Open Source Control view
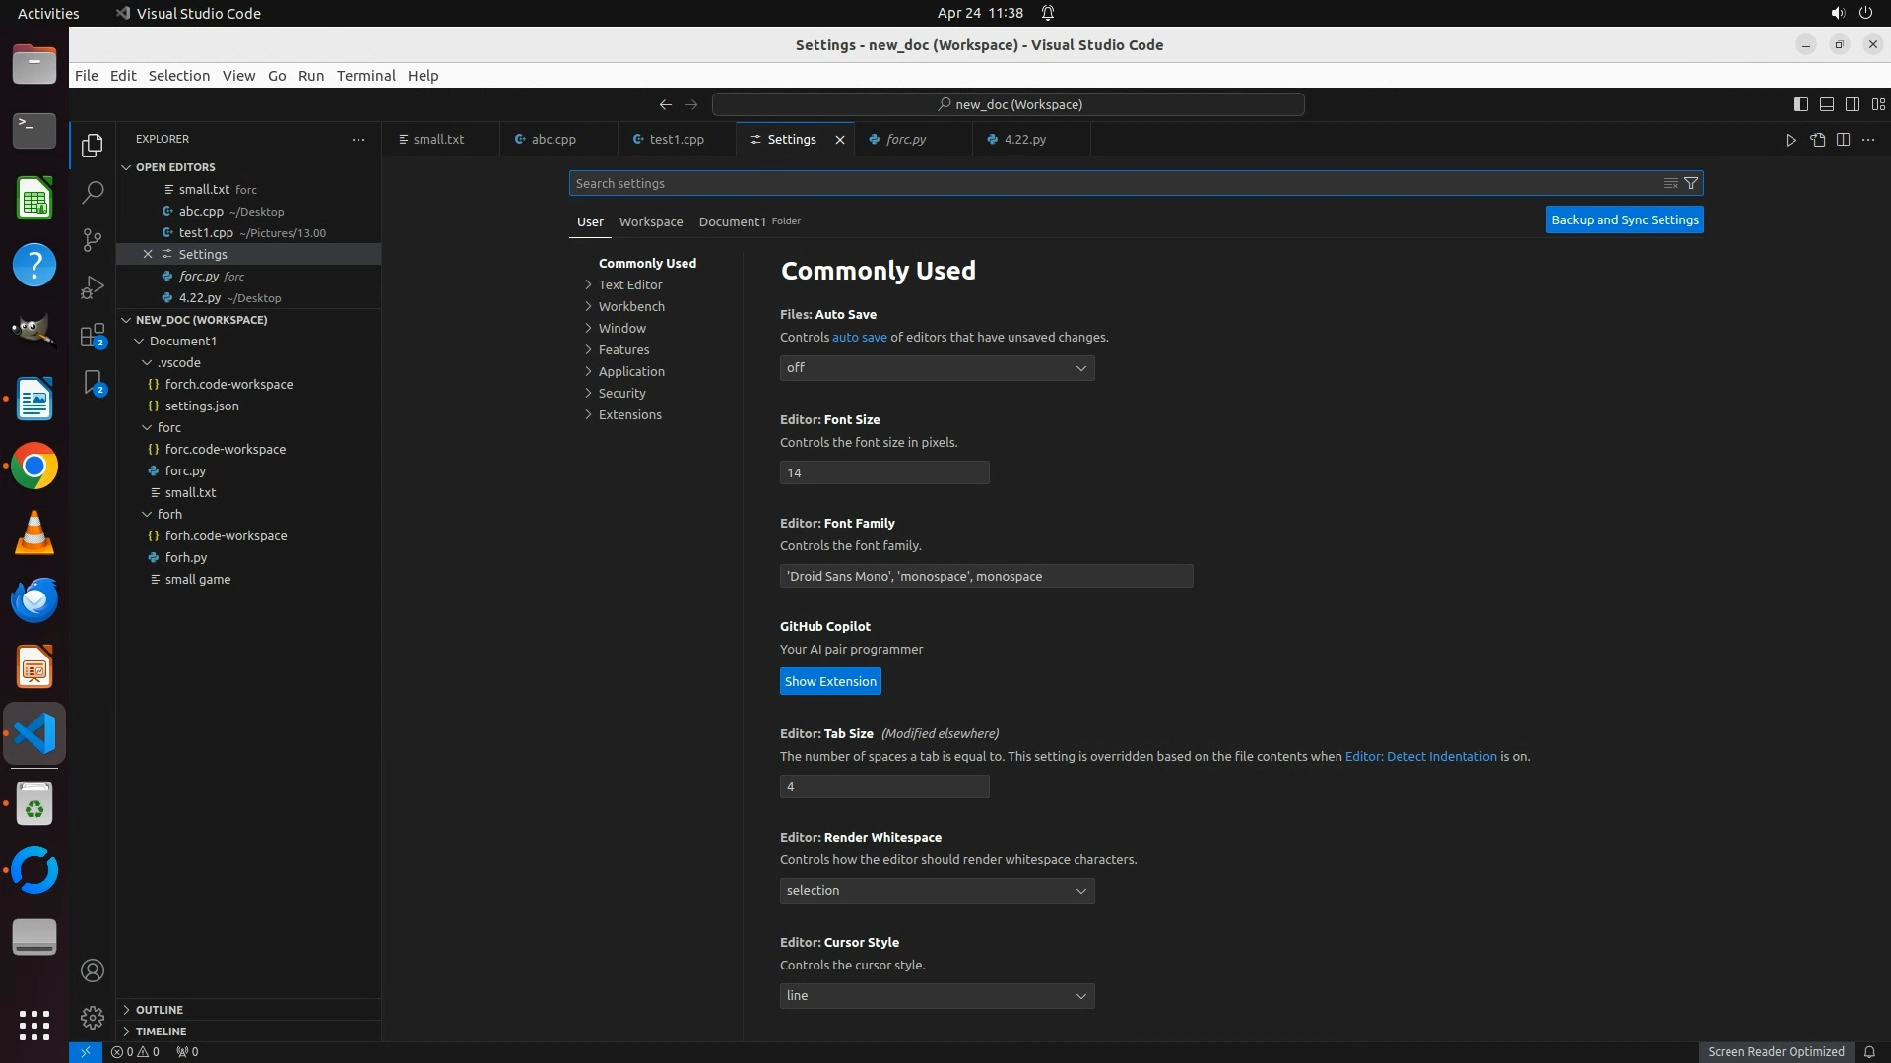This screenshot has height=1063, width=1891. [x=93, y=240]
